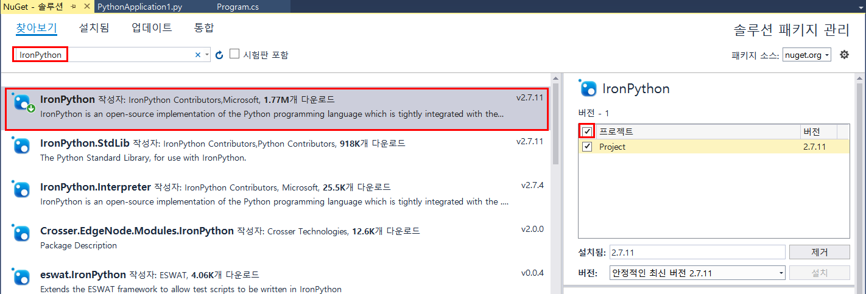Click the detail pane vertical scrollbar

(x=859, y=183)
